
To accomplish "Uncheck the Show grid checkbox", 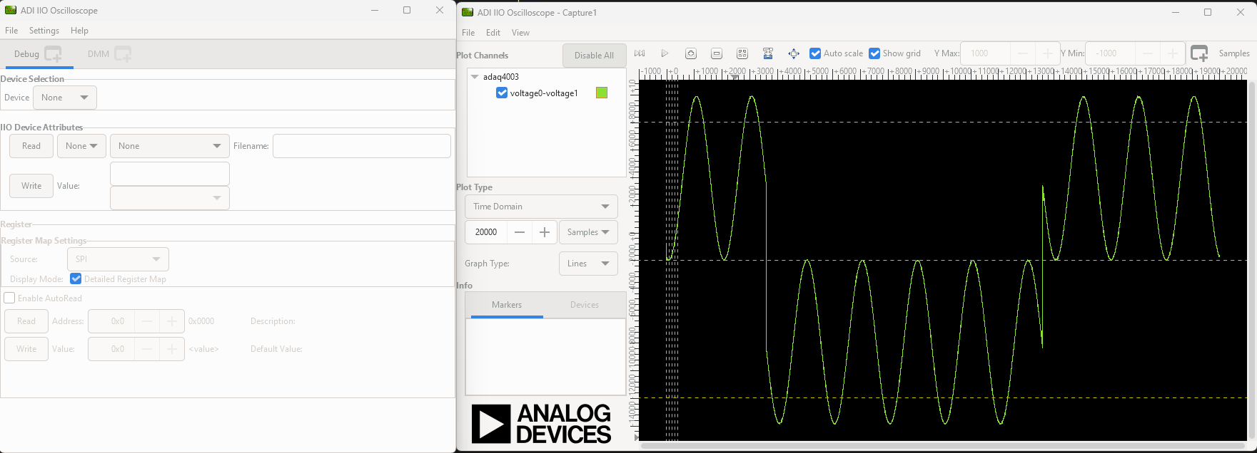I will click(874, 53).
